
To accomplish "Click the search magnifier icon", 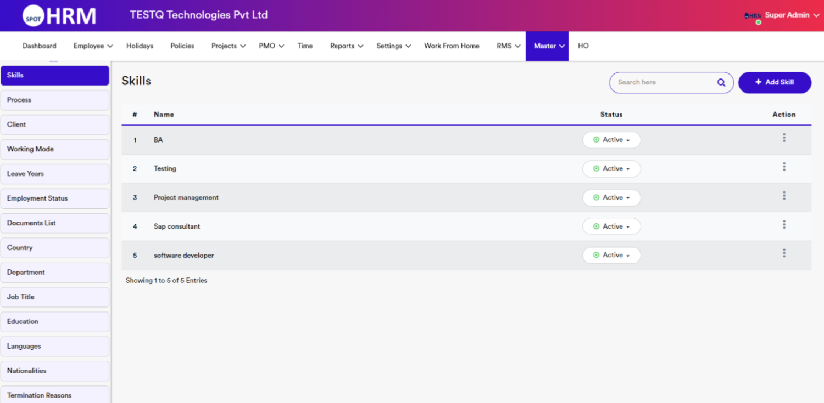I will (721, 83).
